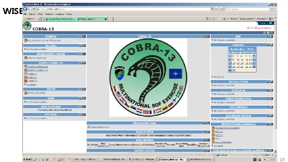The width and height of the screenshot is (288, 162).
Task: Open the Narzędzia menu
Action: [60, 14]
